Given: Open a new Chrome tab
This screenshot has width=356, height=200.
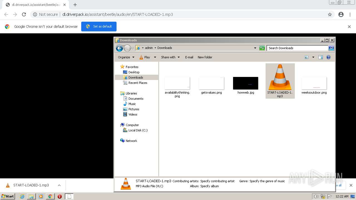Looking at the screenshot, I should tap(75, 5).
